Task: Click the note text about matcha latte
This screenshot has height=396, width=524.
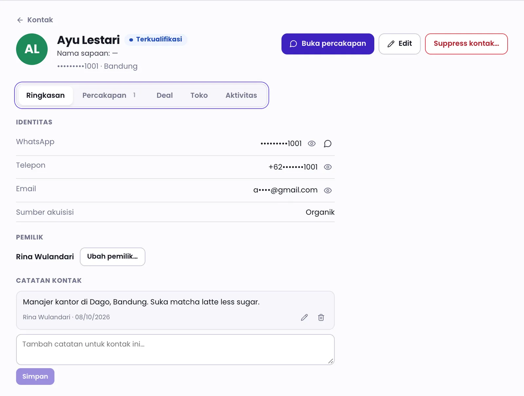Action: (x=141, y=302)
